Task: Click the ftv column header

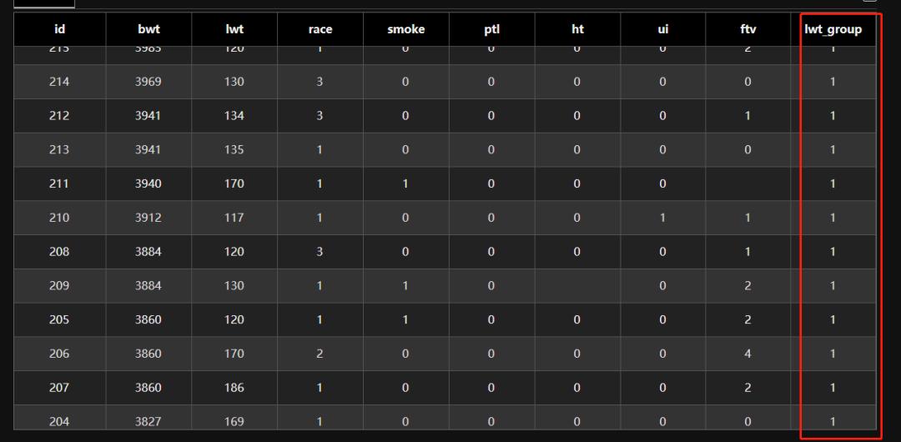Action: pos(748,29)
